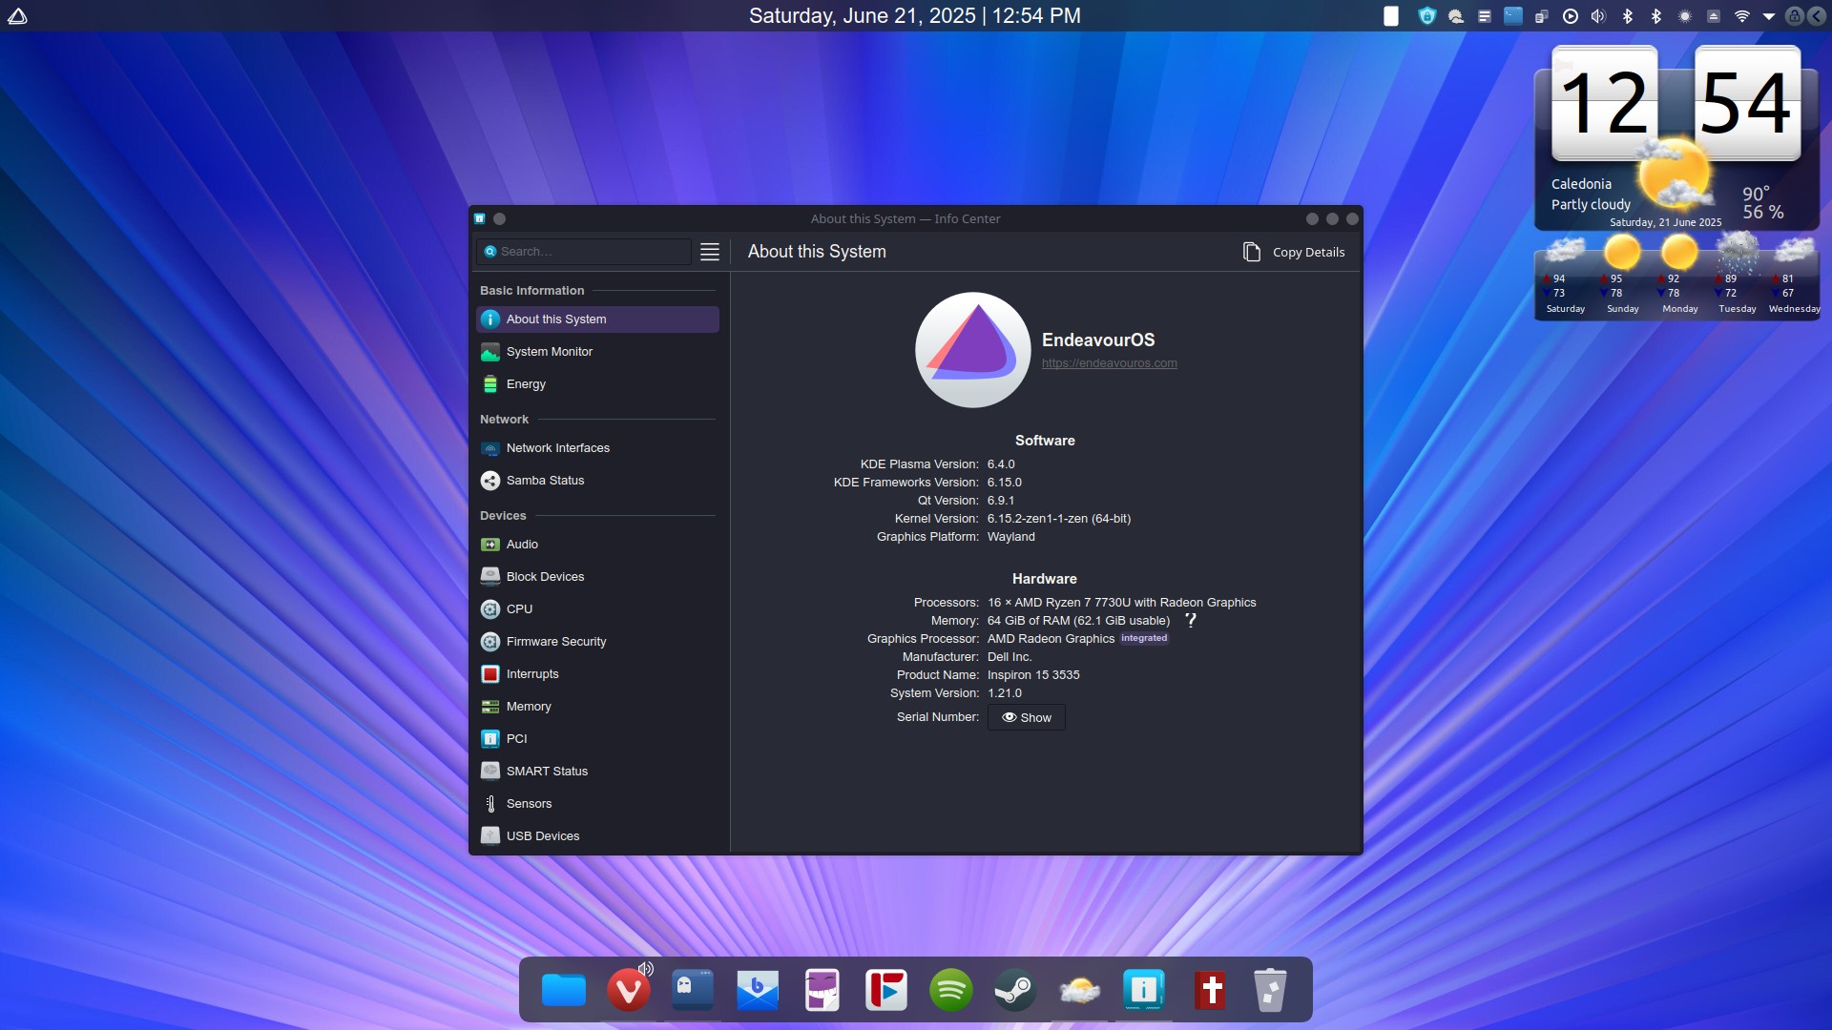Launch Spotify from the dock
1832x1030 pixels.
[950, 990]
